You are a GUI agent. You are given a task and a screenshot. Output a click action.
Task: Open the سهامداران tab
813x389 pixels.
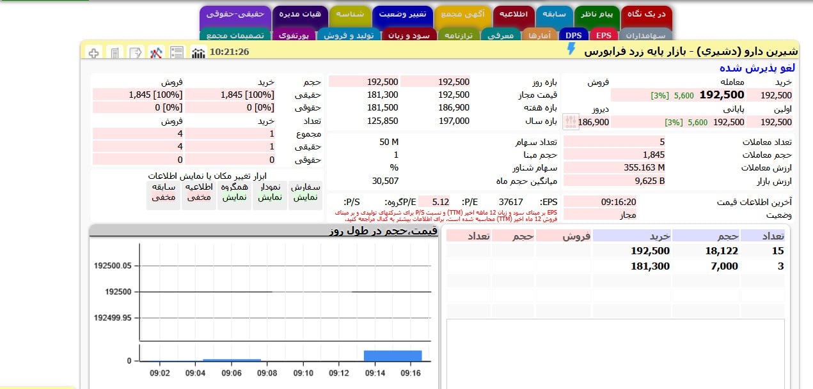645,36
